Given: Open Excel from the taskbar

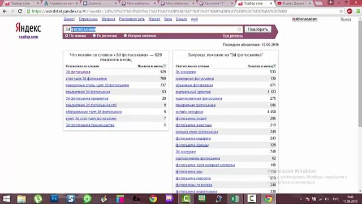Looking at the screenshot, I should click(235, 199).
